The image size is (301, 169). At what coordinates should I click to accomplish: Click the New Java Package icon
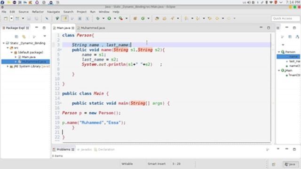click(135, 18)
